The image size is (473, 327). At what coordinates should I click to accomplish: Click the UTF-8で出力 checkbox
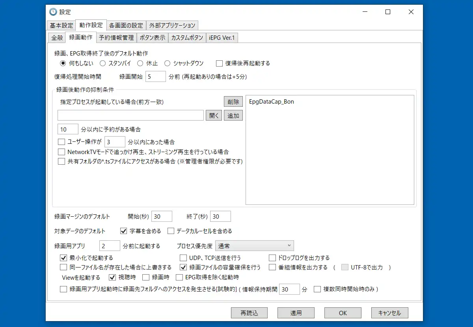tap(345, 267)
